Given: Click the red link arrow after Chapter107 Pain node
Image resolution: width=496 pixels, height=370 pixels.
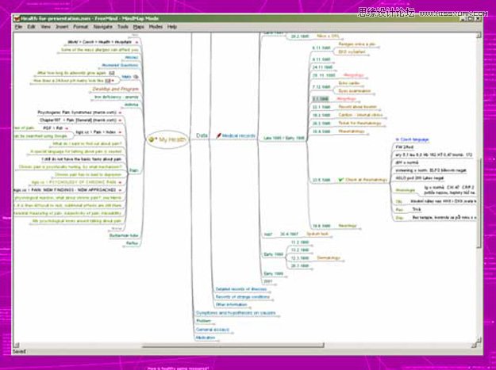Looking at the screenshot, I should coord(120,120).
